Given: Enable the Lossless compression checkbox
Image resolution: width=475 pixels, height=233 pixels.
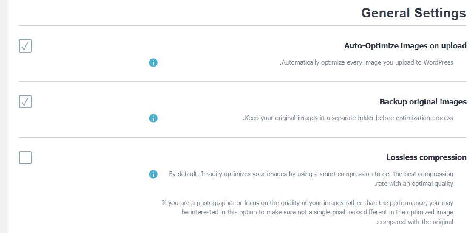Looking at the screenshot, I should click(x=25, y=157).
